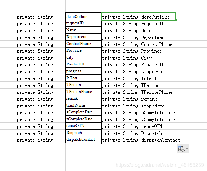Click cell 'private String Dispatch'

click(x=138, y=133)
